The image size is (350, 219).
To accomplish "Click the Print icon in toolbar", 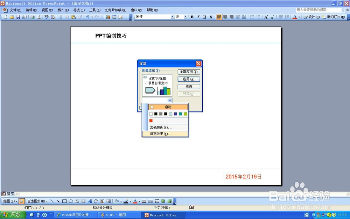I will 32,17.
